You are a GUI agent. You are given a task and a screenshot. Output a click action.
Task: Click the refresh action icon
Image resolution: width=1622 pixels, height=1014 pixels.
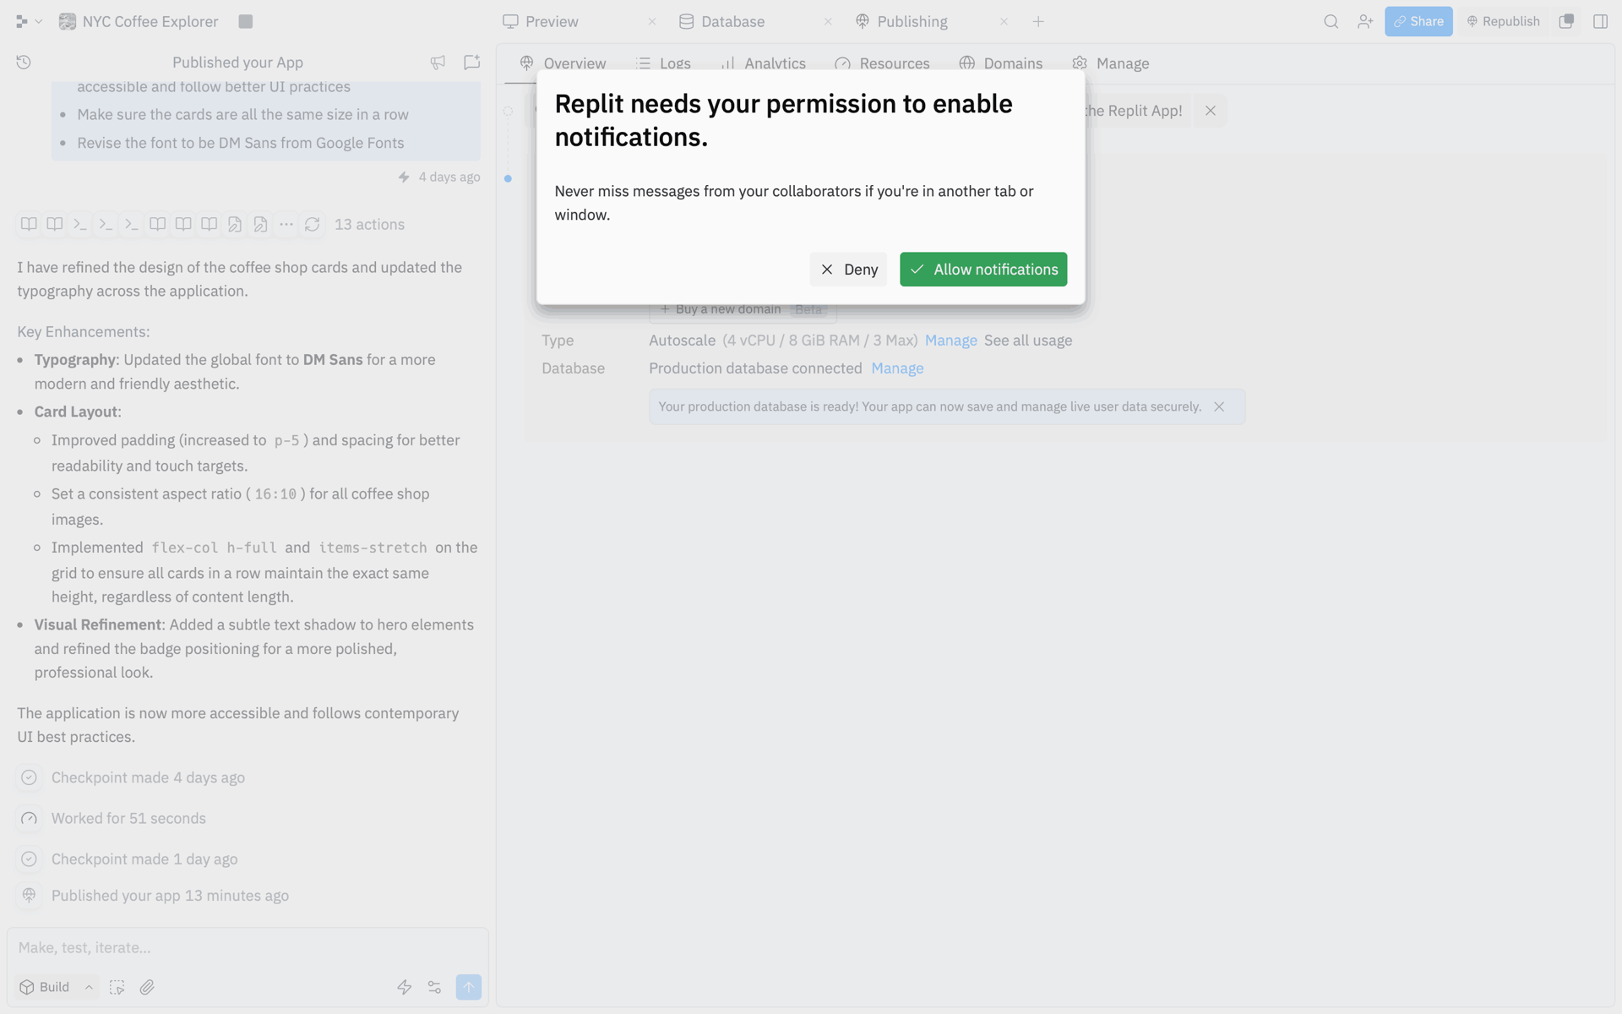point(313,224)
